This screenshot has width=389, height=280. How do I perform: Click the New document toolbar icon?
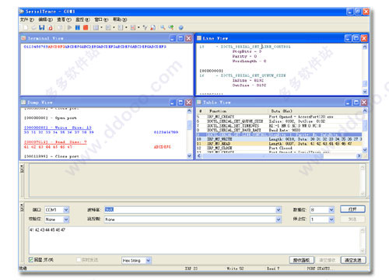click(x=26, y=27)
